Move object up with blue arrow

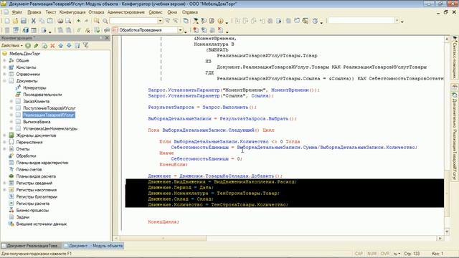click(61, 45)
